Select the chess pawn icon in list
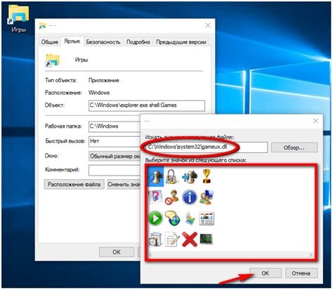This screenshot has width=333, height=290. click(x=156, y=176)
